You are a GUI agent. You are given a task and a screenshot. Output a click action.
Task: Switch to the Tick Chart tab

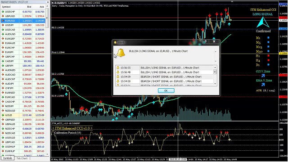pos(22,158)
